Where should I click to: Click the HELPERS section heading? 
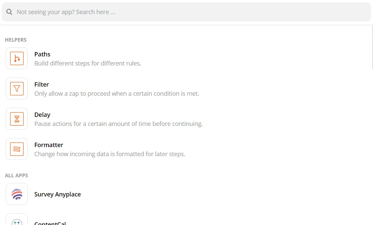pyautogui.click(x=16, y=40)
